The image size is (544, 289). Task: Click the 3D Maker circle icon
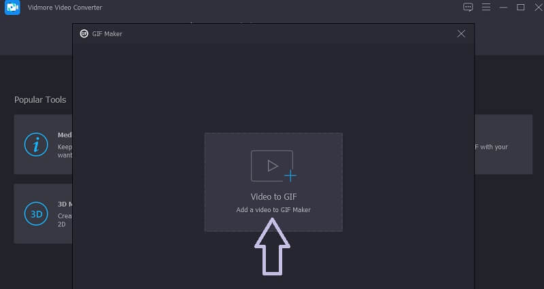point(36,214)
